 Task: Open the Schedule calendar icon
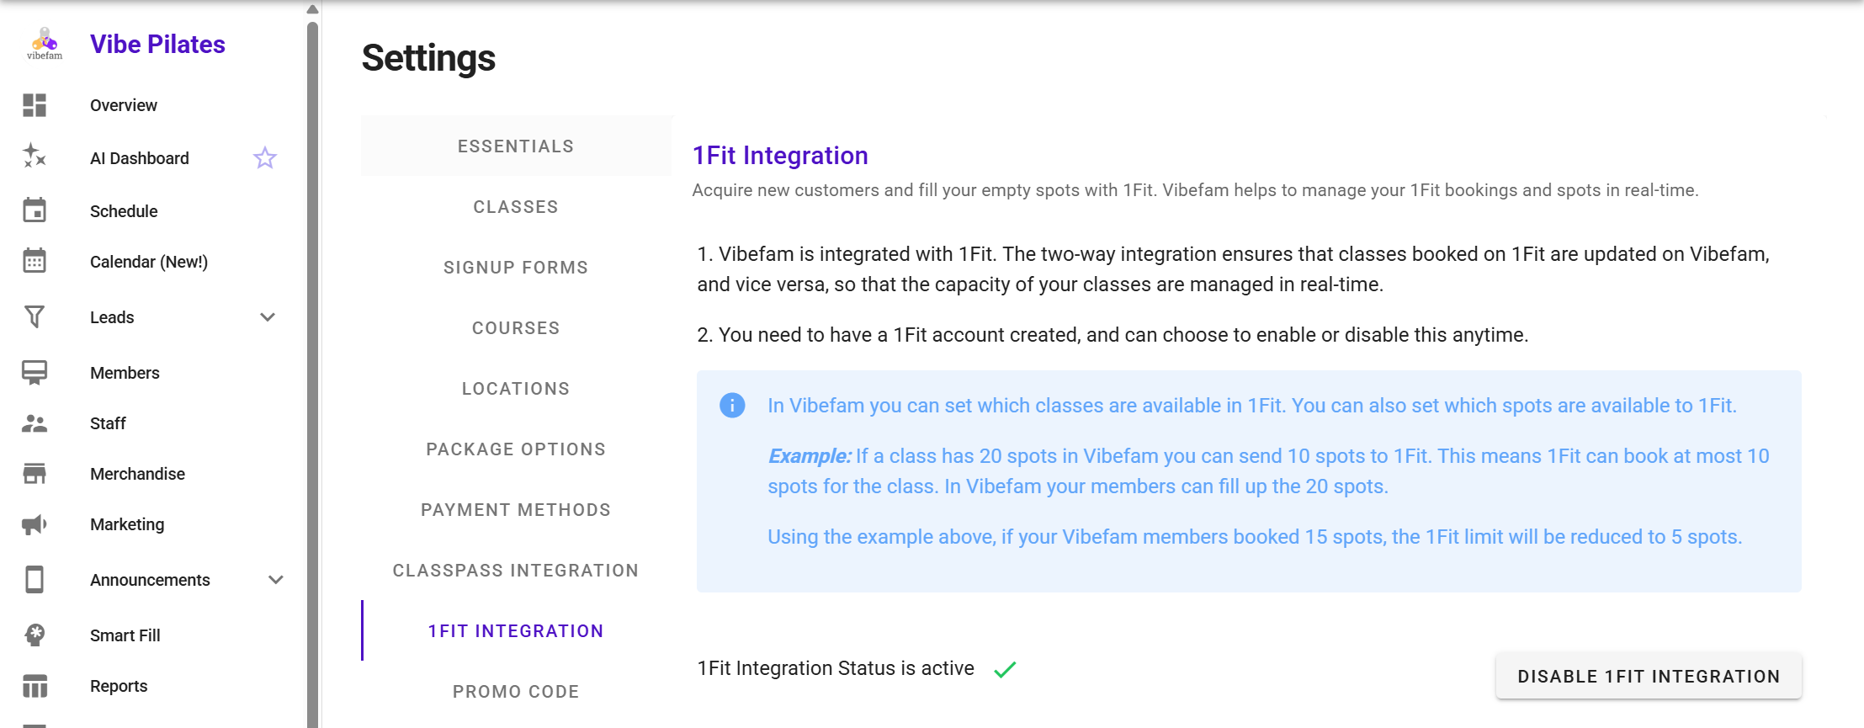click(35, 210)
